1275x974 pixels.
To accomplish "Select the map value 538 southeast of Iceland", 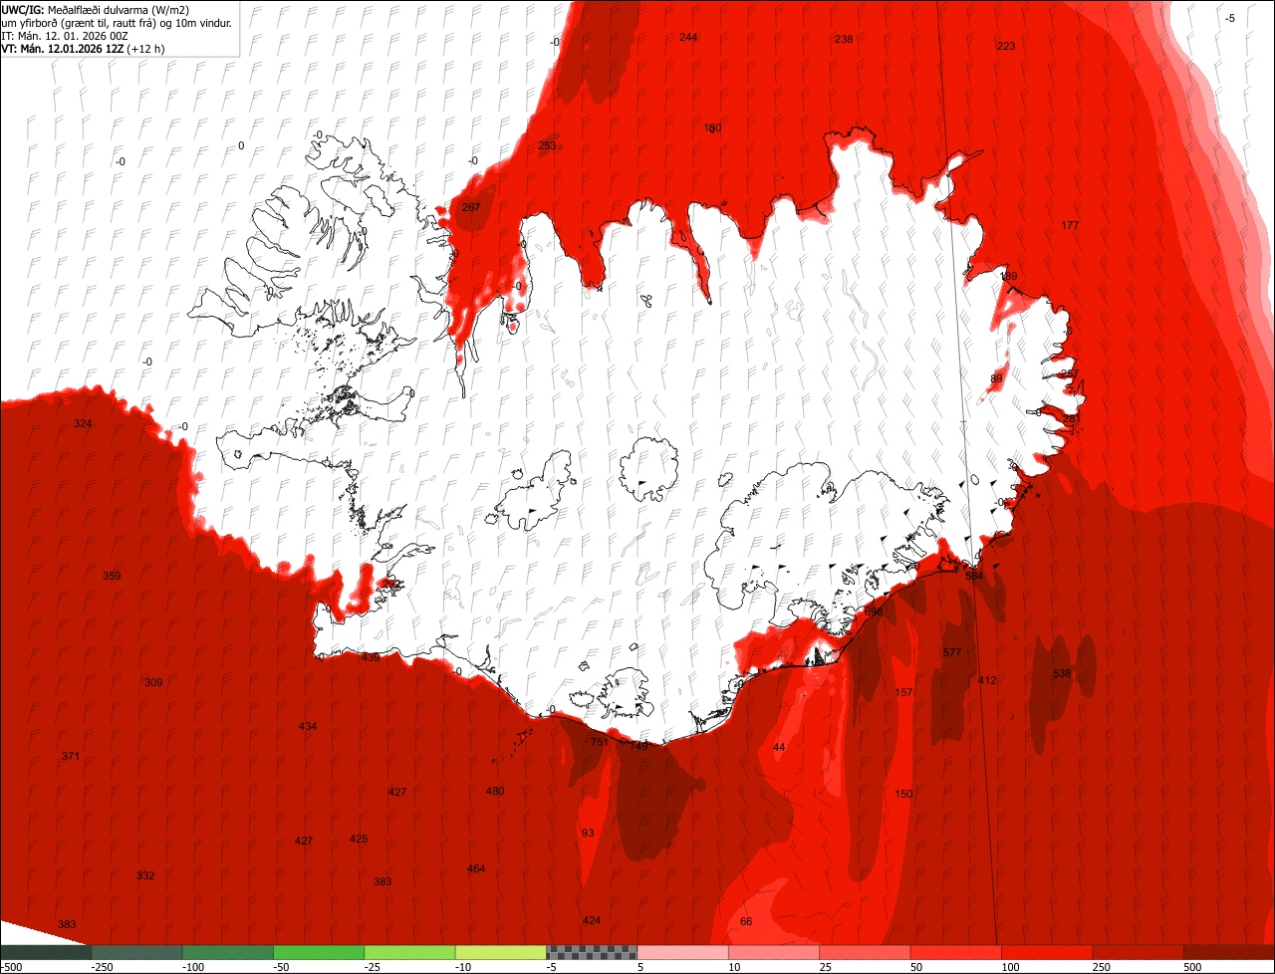I will point(1062,673).
